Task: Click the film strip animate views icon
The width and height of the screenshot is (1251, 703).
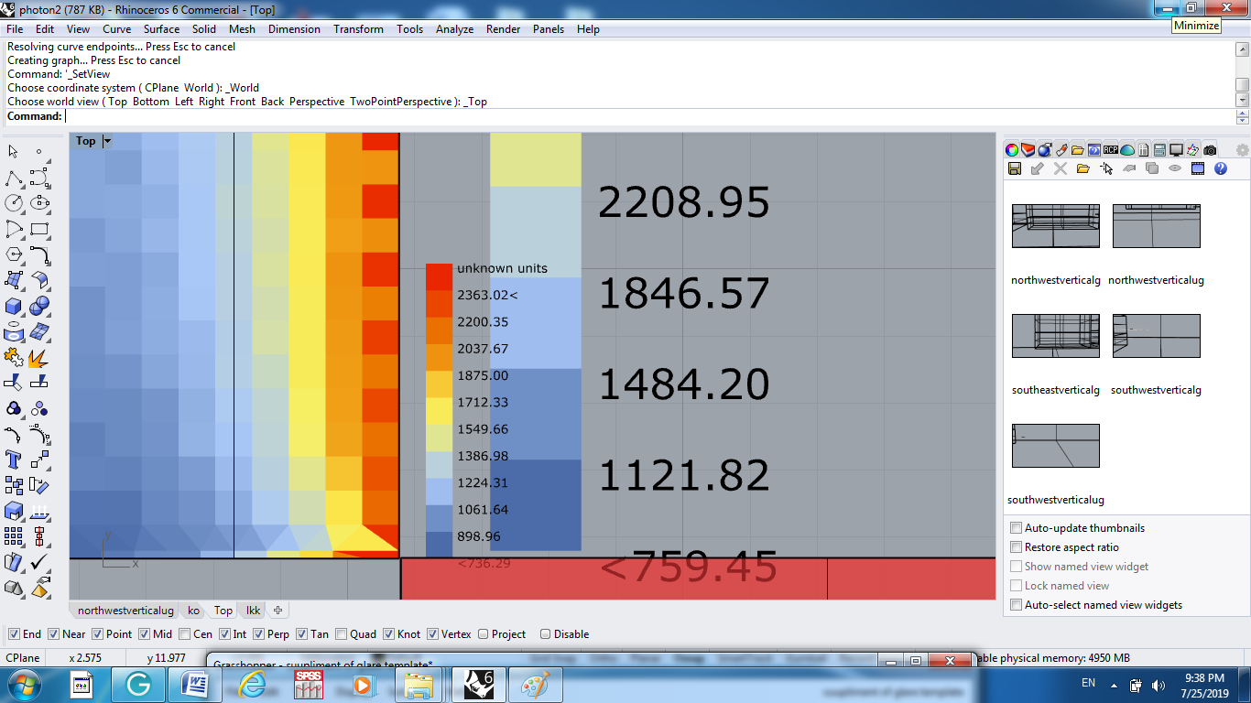Action: pos(1197,168)
